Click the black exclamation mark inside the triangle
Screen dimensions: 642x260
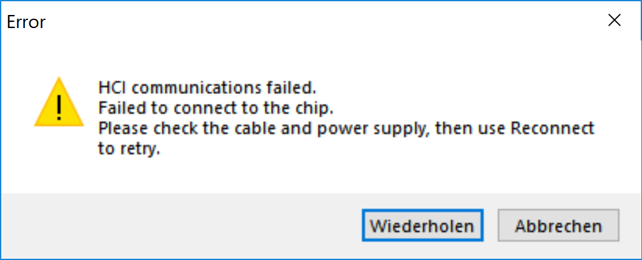[59, 106]
